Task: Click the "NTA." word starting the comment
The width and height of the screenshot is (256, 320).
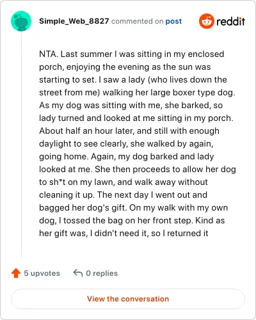Action: tap(49, 54)
